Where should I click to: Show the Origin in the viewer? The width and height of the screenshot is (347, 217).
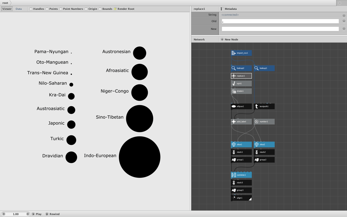coord(86,9)
